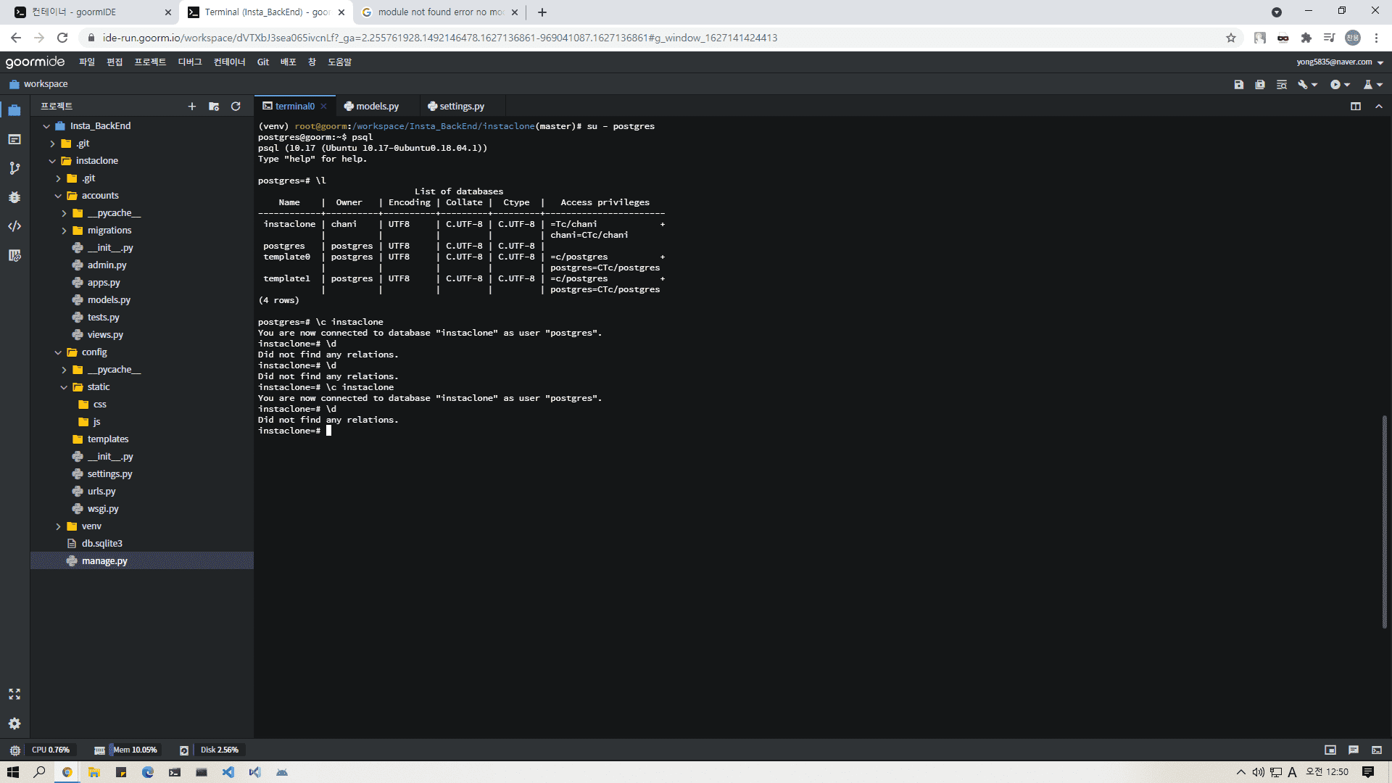The height and width of the screenshot is (783, 1392).
Task: Click the terminal vertical scrollbar
Action: (x=1384, y=522)
